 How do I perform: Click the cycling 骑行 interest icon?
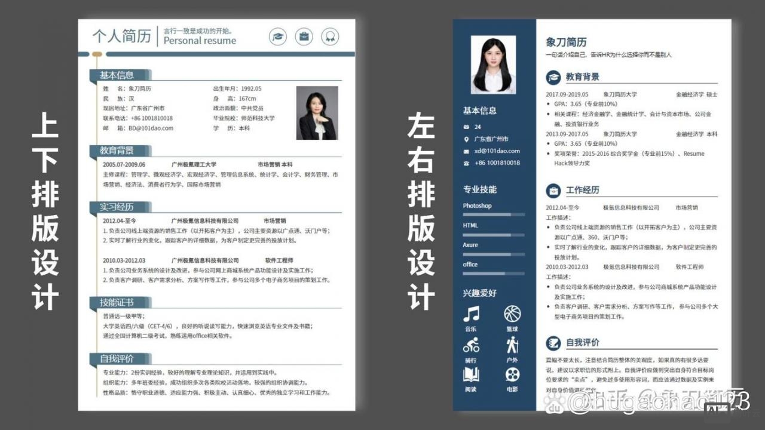point(472,345)
